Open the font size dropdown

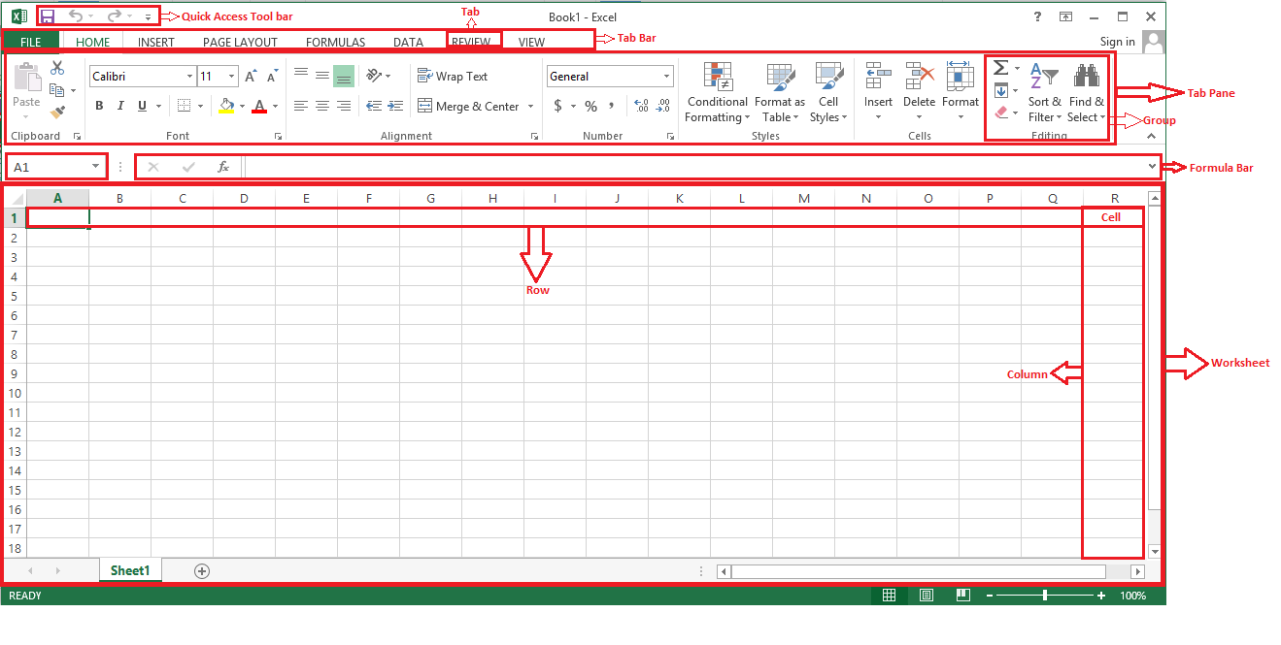[231, 76]
